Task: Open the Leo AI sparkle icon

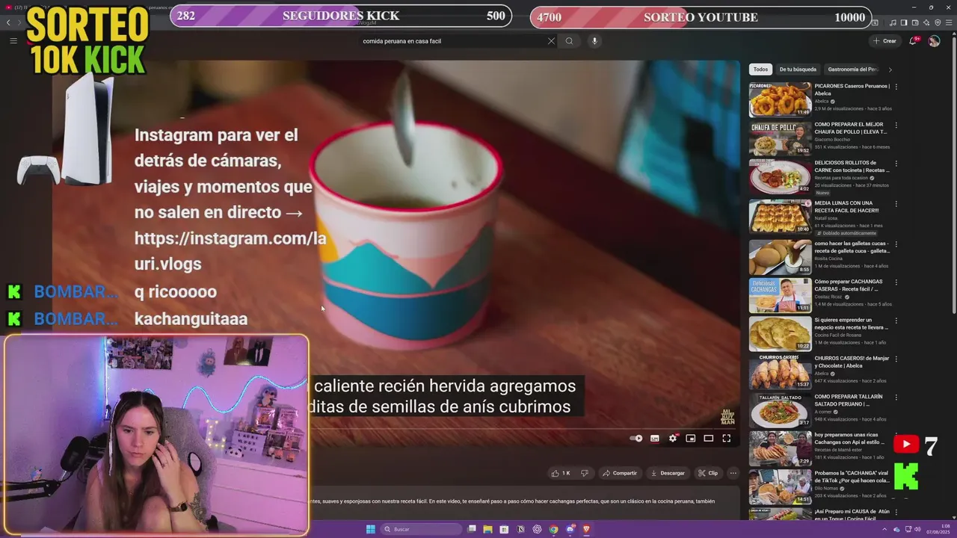Action: coord(926,23)
